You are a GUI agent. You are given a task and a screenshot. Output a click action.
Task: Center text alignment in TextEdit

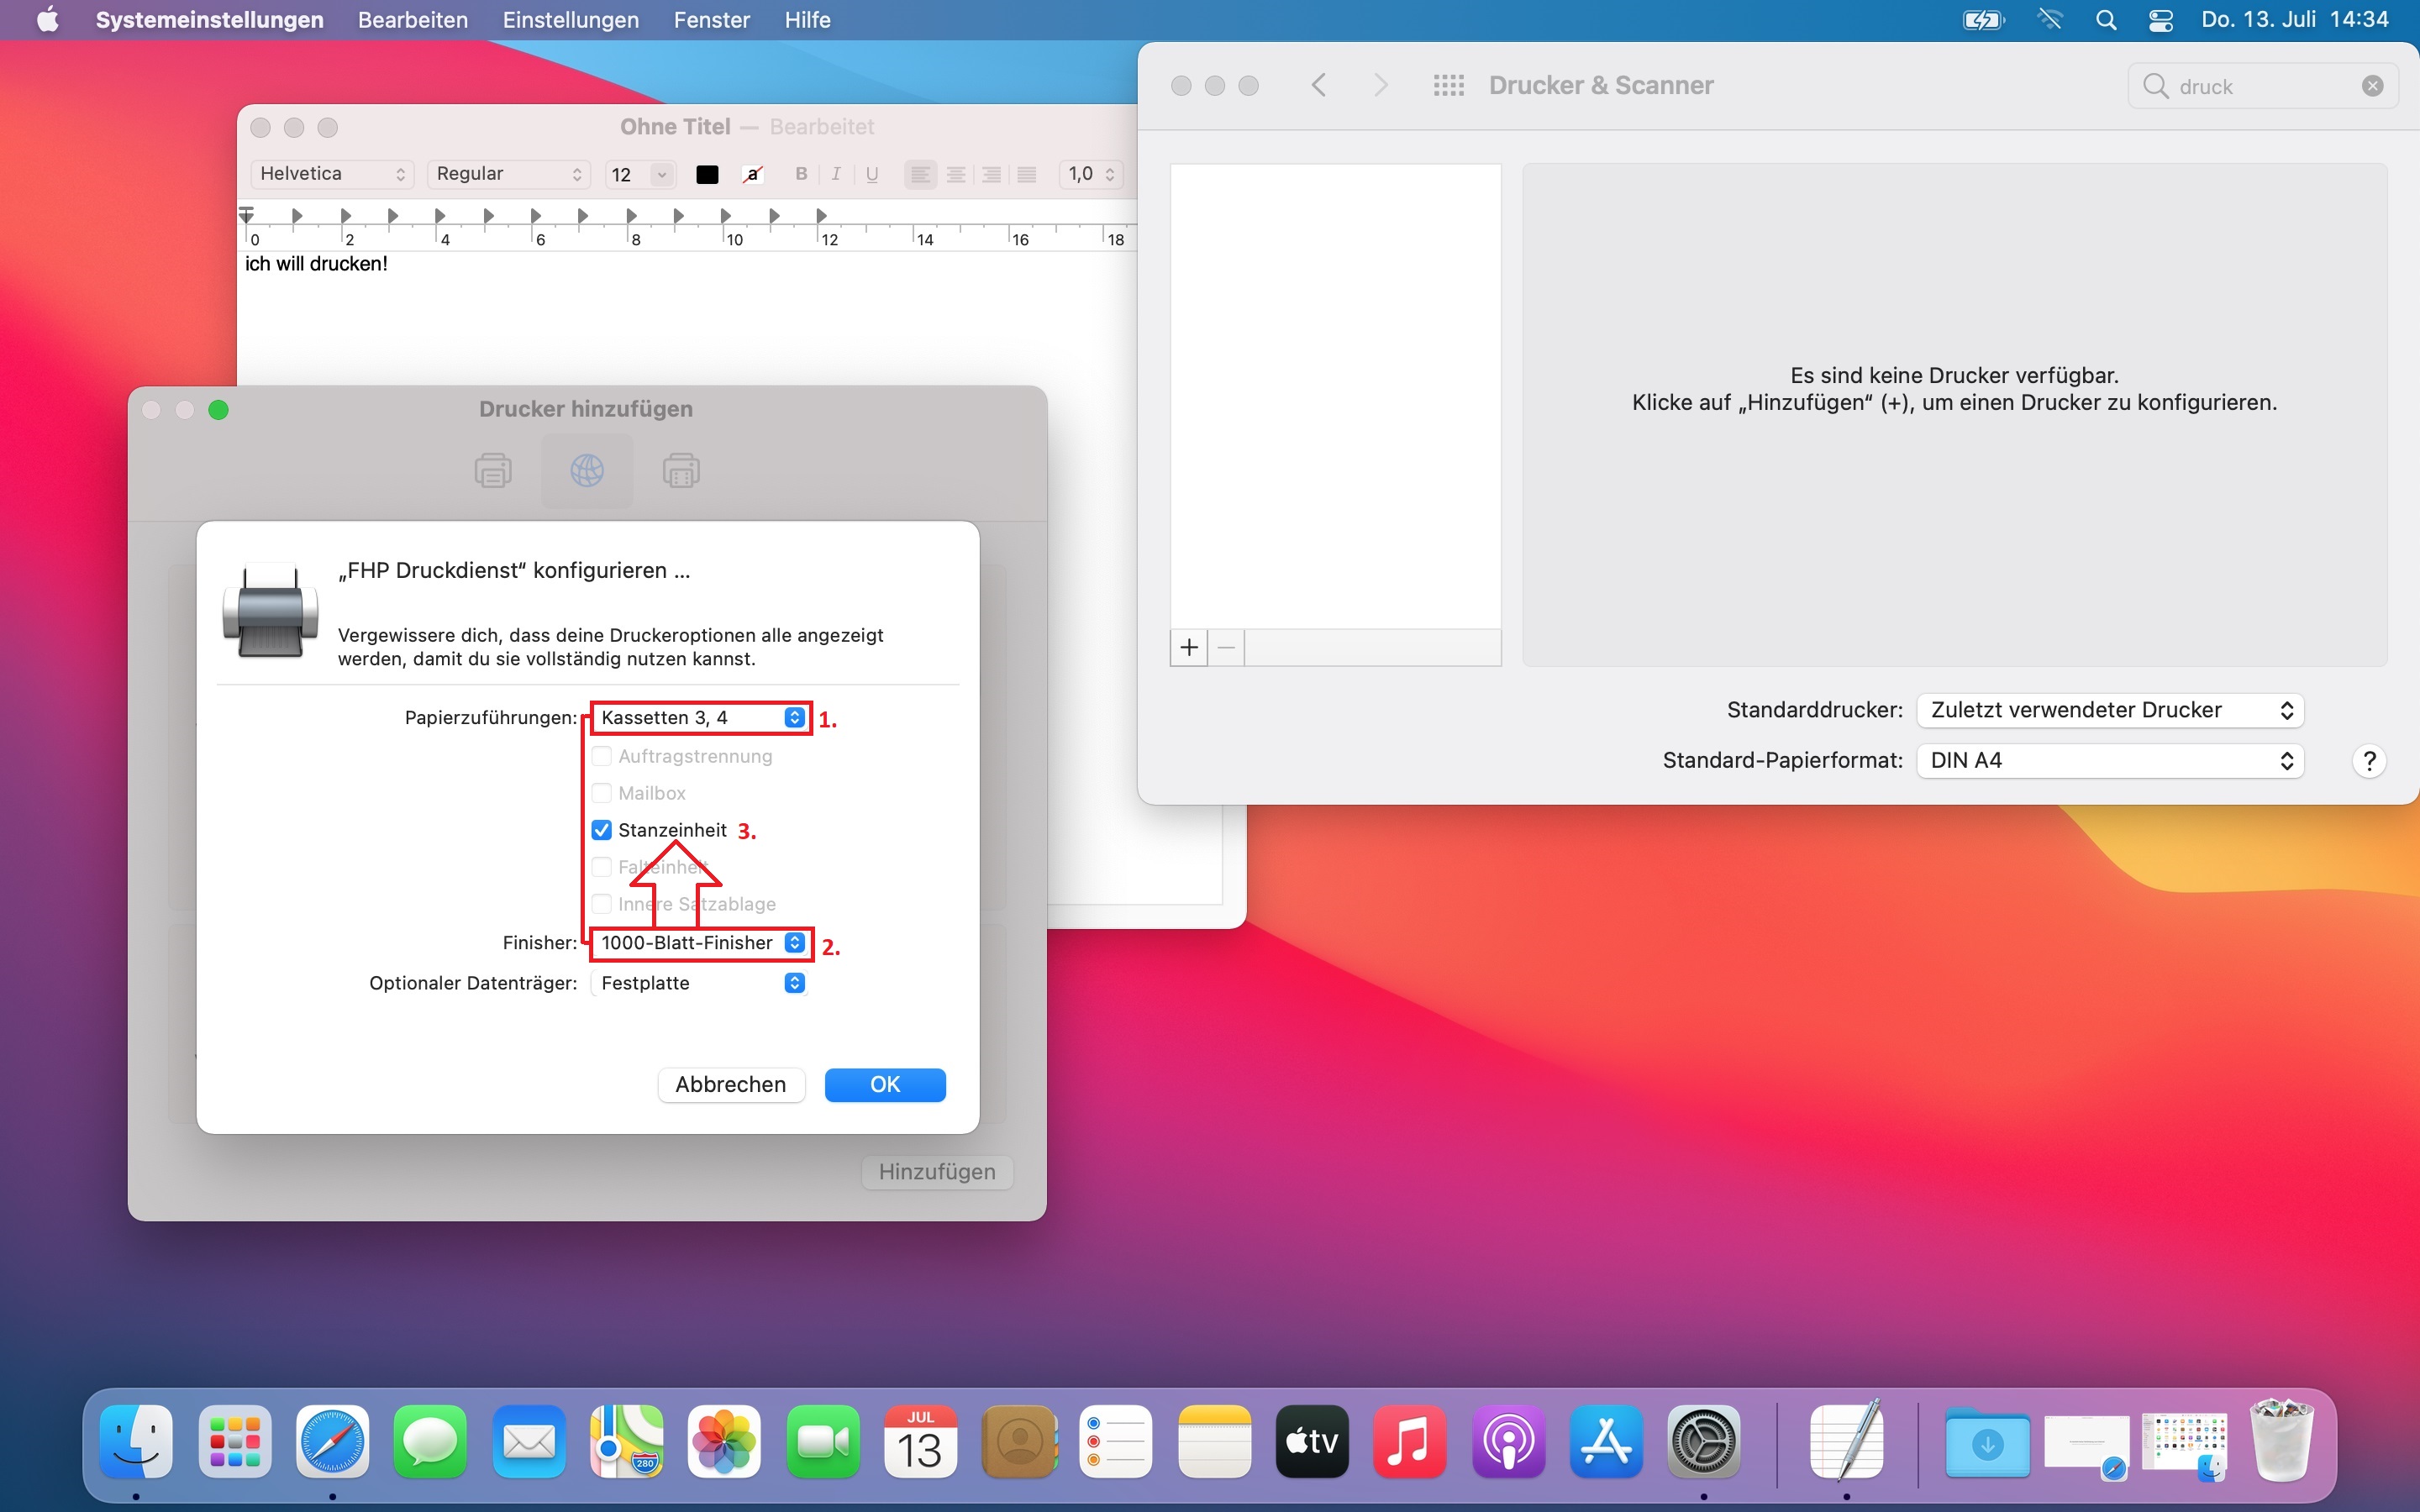point(956,174)
